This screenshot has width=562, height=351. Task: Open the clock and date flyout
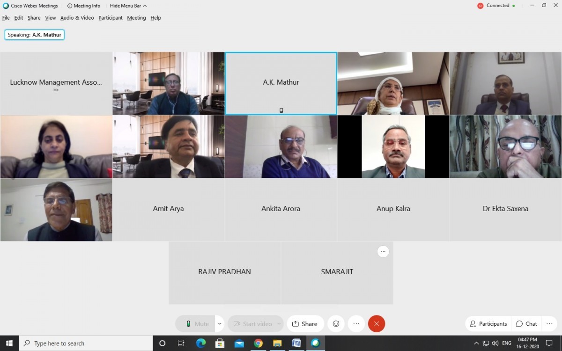pyautogui.click(x=527, y=343)
